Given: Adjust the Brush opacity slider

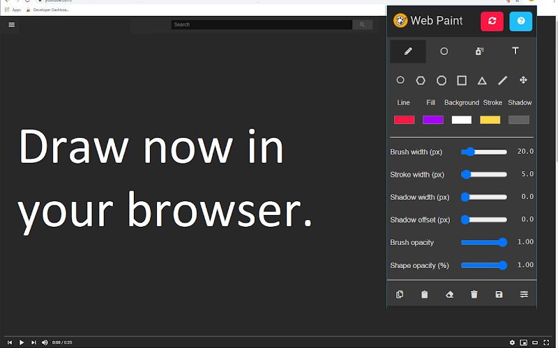Looking at the screenshot, I should tap(484, 242).
